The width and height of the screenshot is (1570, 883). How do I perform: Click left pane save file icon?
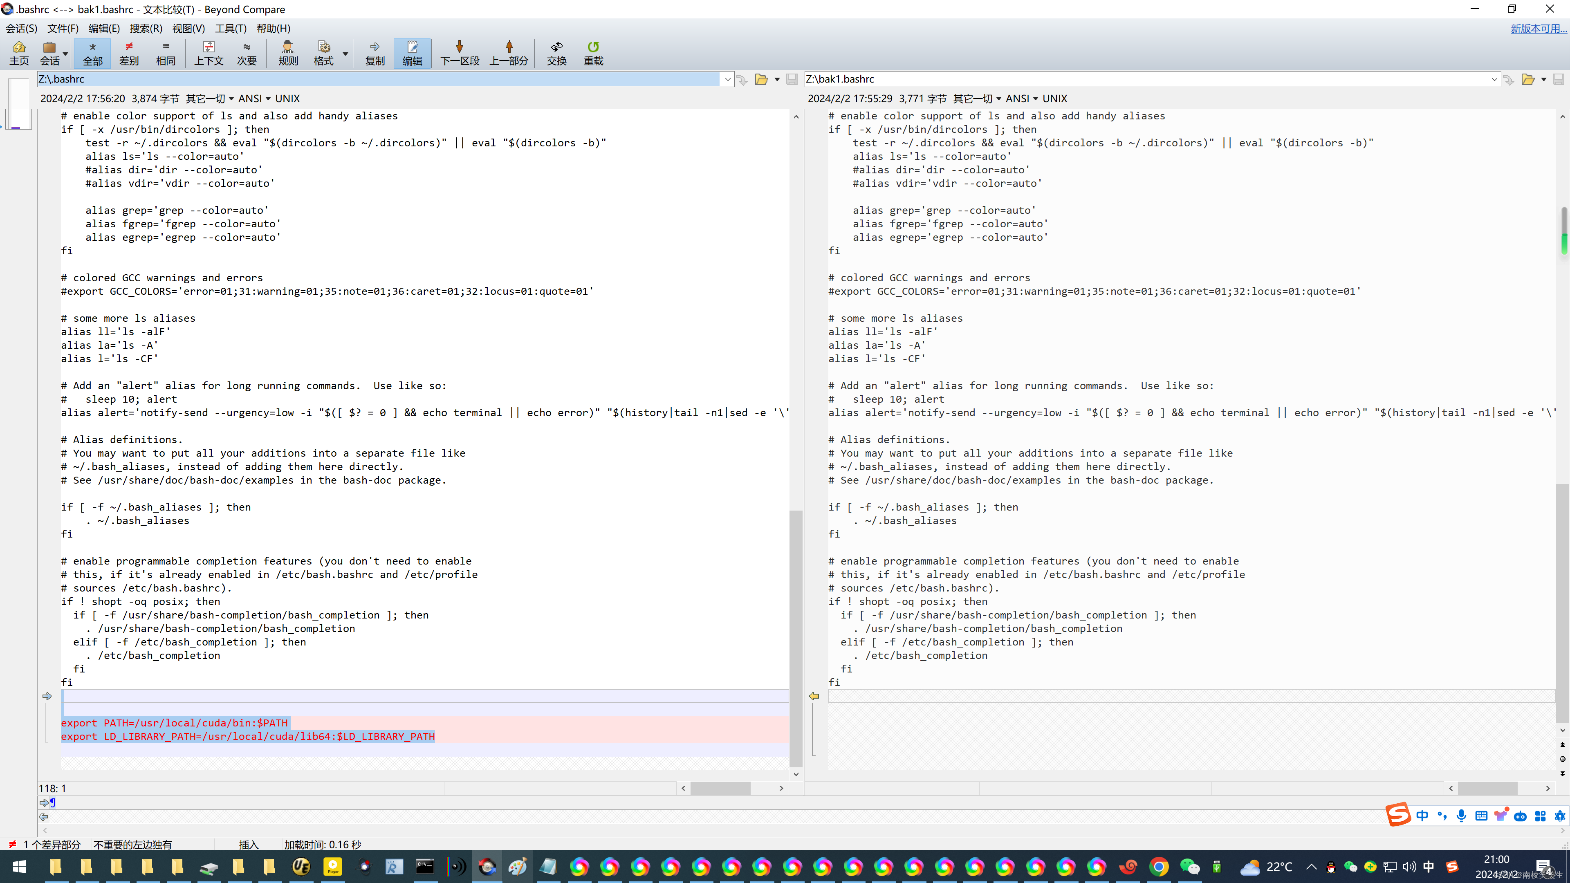[x=792, y=79]
